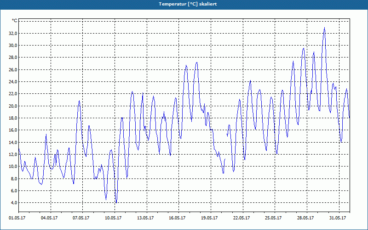Click the 16.05.17 date label
Viewport: 368px width, 230px height.
click(177, 218)
